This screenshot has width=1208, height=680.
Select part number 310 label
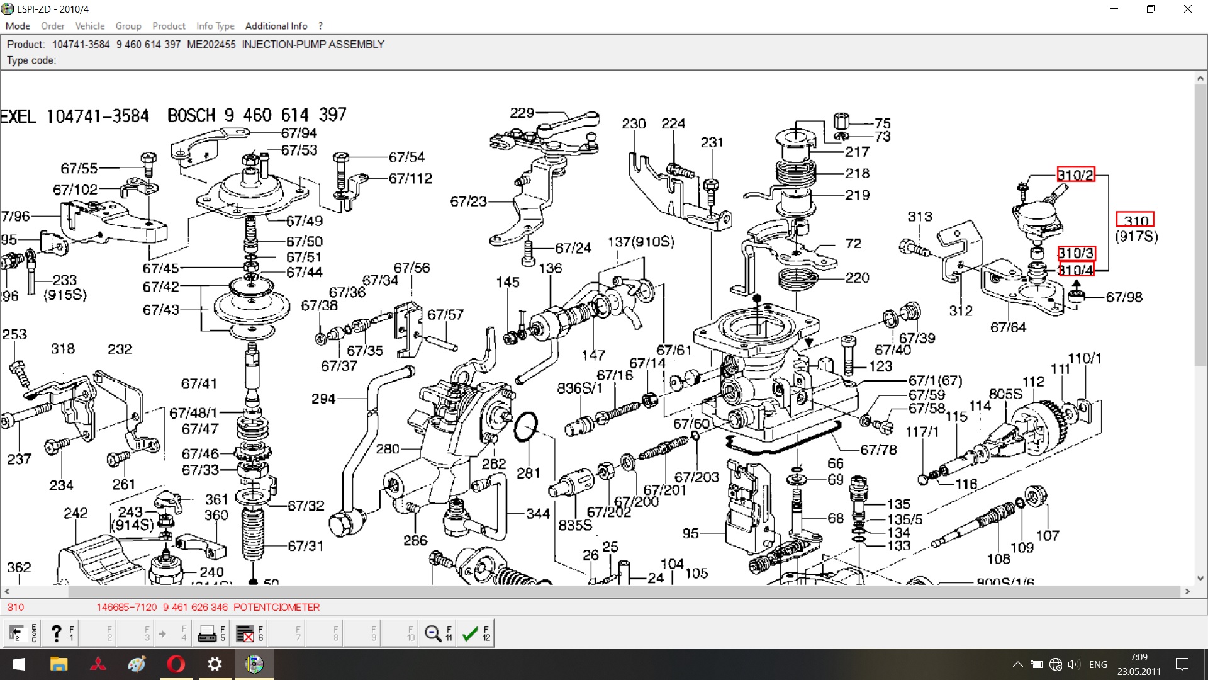(1135, 220)
